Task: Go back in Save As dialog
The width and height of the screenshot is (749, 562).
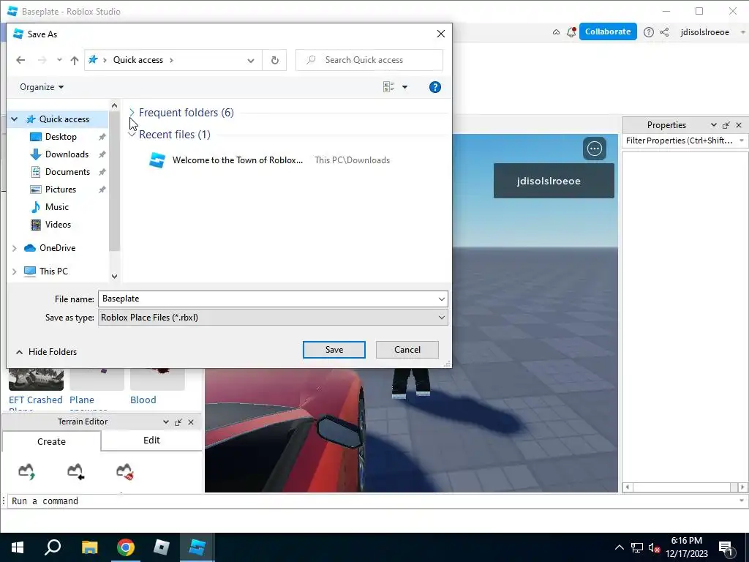Action: [x=20, y=60]
